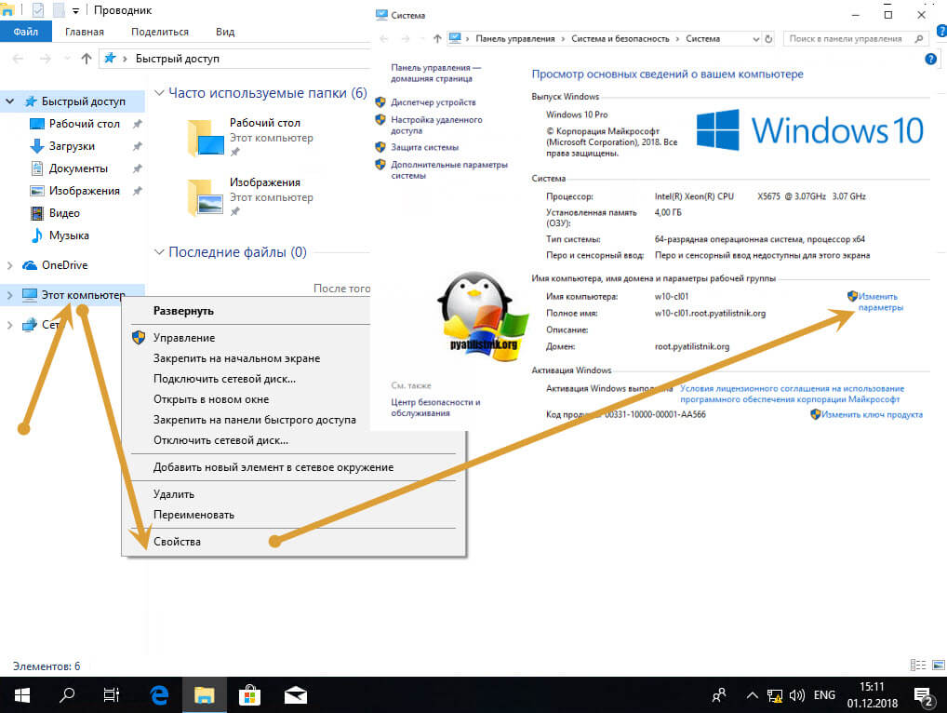Choose Удалить in the context menu
This screenshot has width=947, height=713.
[x=173, y=494]
